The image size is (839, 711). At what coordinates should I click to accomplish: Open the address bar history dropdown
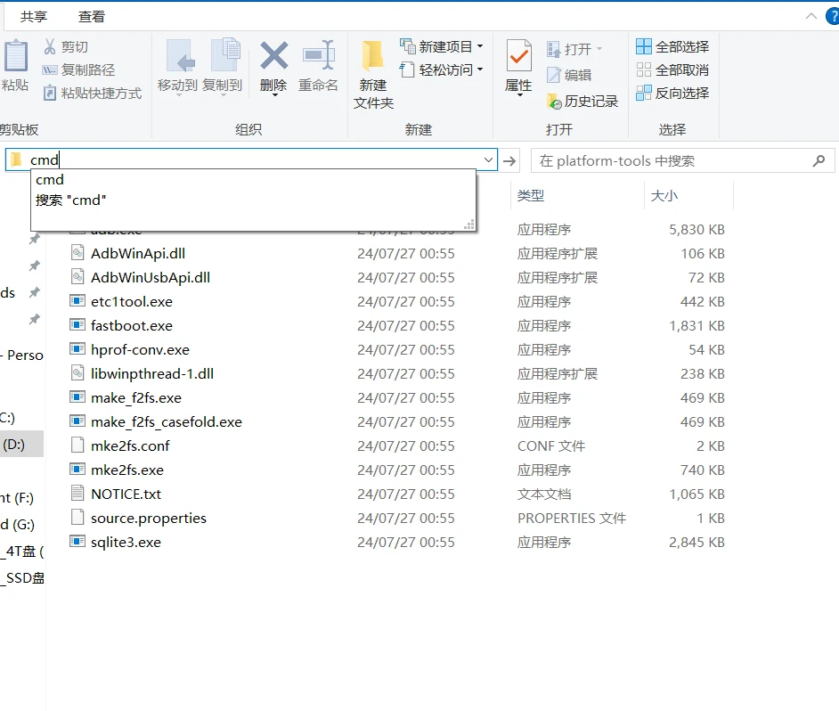[488, 159]
